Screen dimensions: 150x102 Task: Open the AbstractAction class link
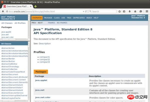8,48
